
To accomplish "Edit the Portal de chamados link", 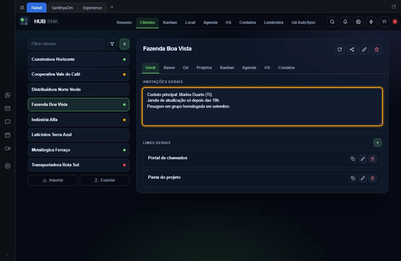I will pos(363,159).
